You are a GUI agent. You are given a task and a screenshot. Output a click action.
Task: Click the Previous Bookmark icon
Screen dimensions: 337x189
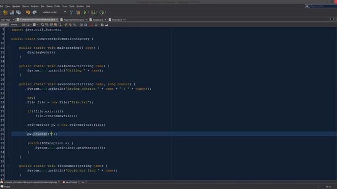click(66, 25)
